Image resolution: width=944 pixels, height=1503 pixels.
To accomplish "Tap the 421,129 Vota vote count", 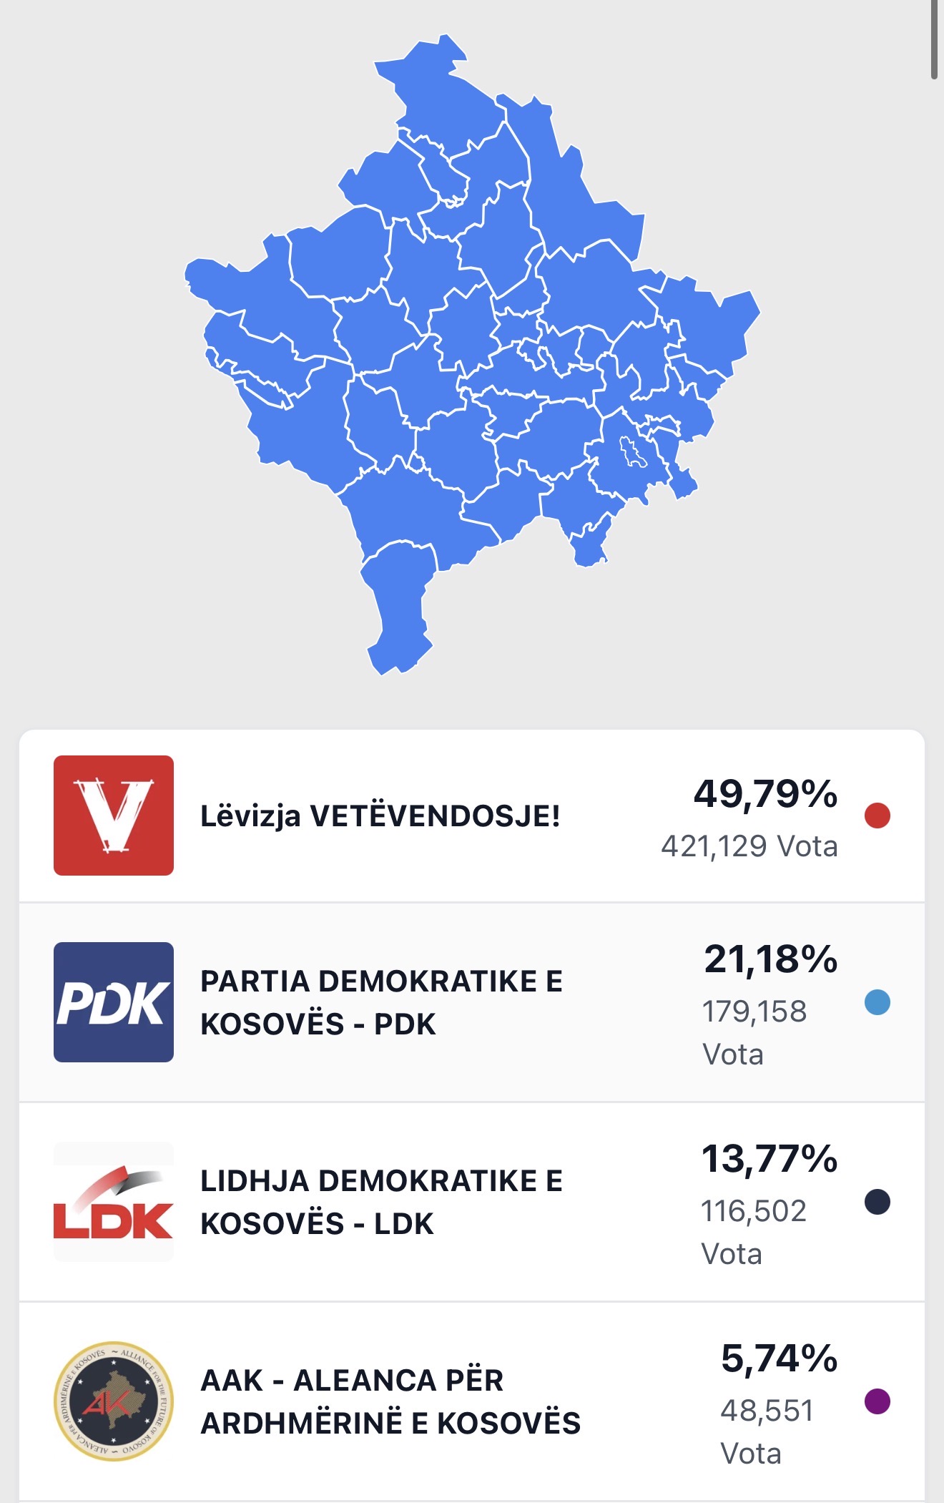I will point(749,846).
